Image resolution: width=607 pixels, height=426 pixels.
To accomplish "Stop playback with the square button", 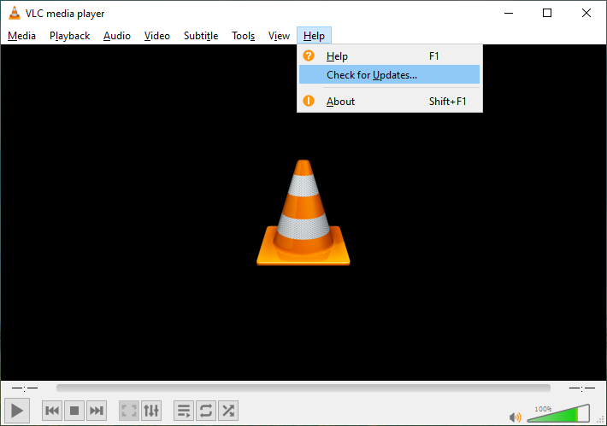I will [74, 411].
